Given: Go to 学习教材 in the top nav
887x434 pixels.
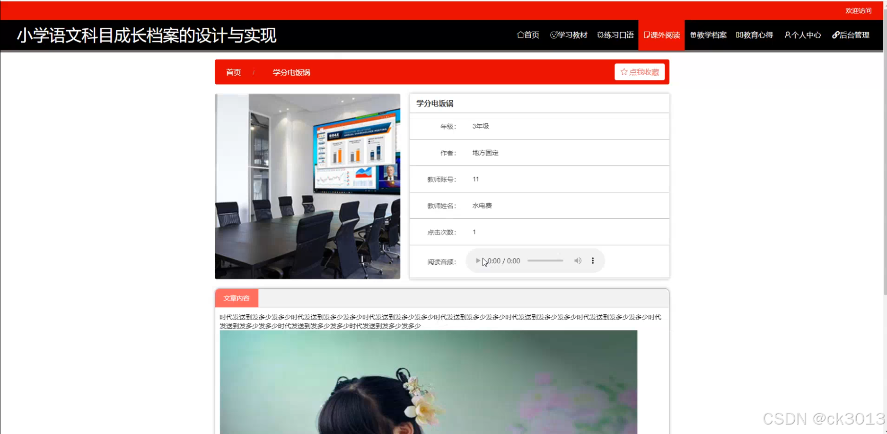Looking at the screenshot, I should point(569,35).
